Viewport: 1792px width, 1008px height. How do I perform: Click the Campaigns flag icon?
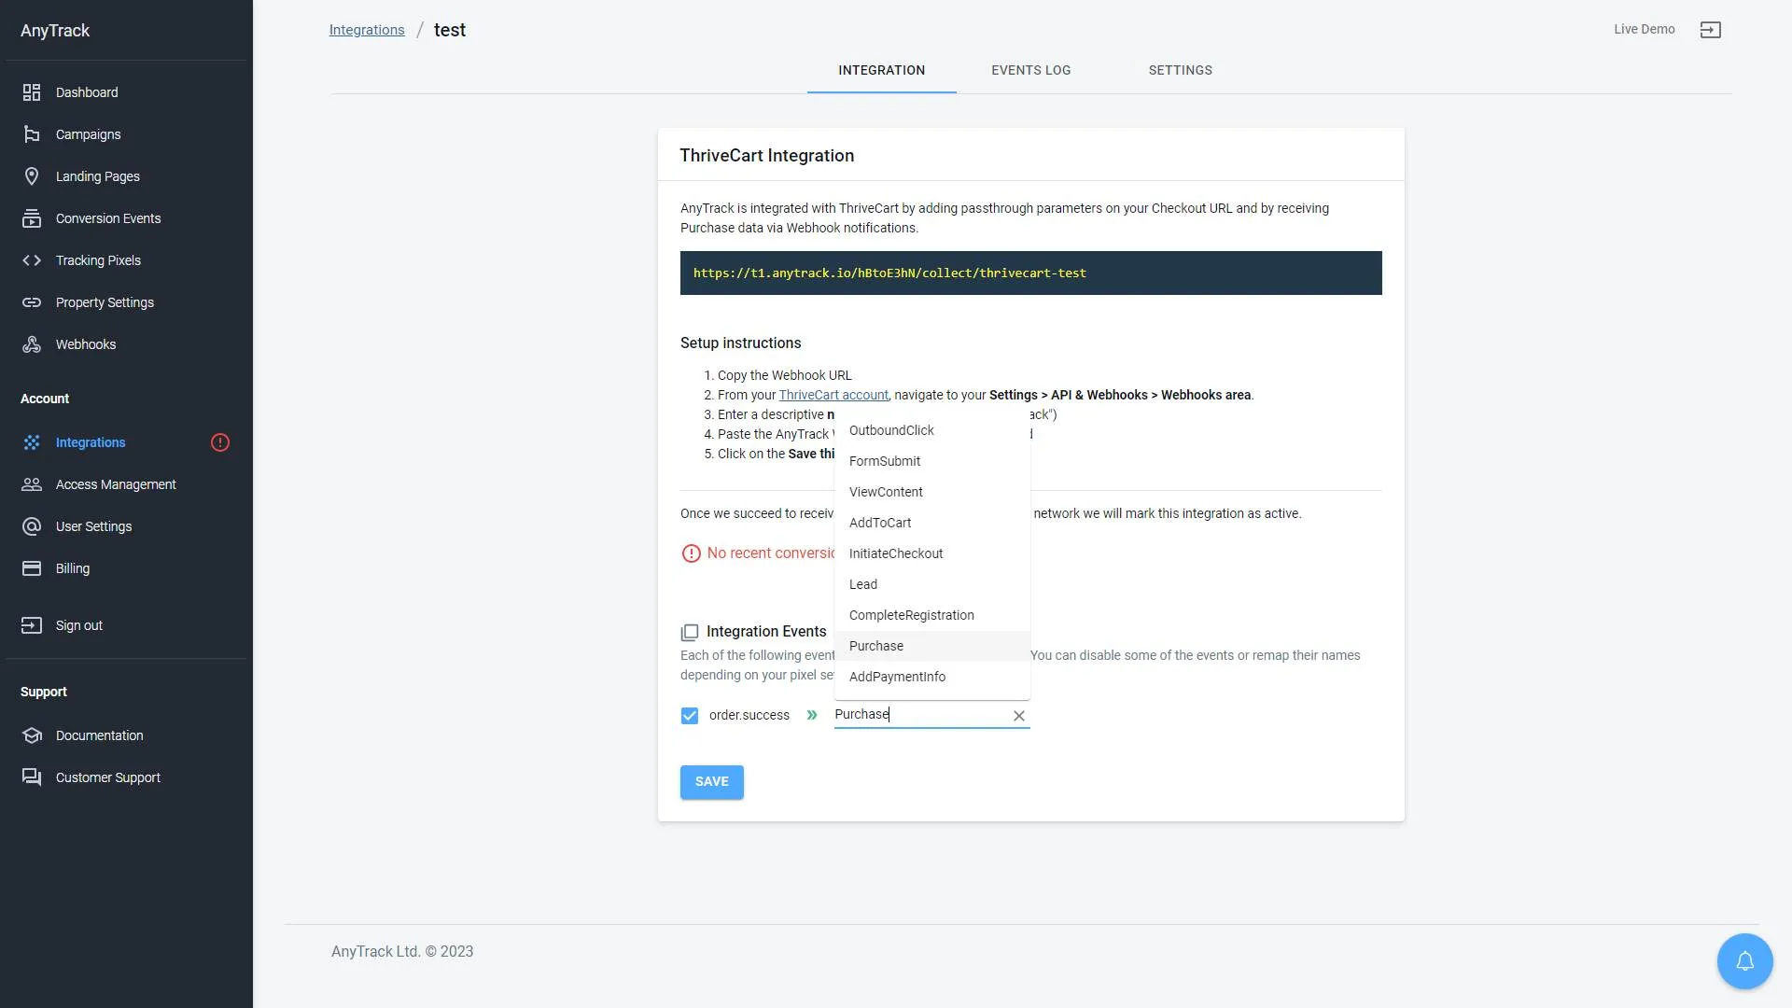32,134
